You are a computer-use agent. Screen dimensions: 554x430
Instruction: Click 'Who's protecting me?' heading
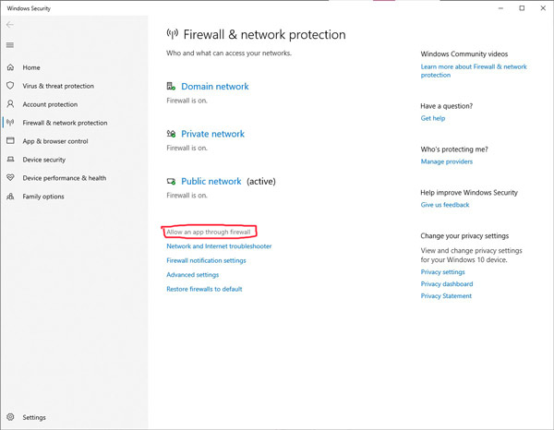click(454, 149)
